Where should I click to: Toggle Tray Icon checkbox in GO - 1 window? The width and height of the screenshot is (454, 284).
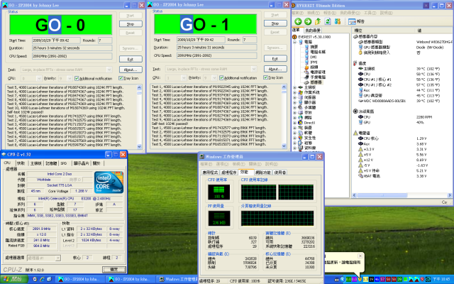click(x=265, y=77)
